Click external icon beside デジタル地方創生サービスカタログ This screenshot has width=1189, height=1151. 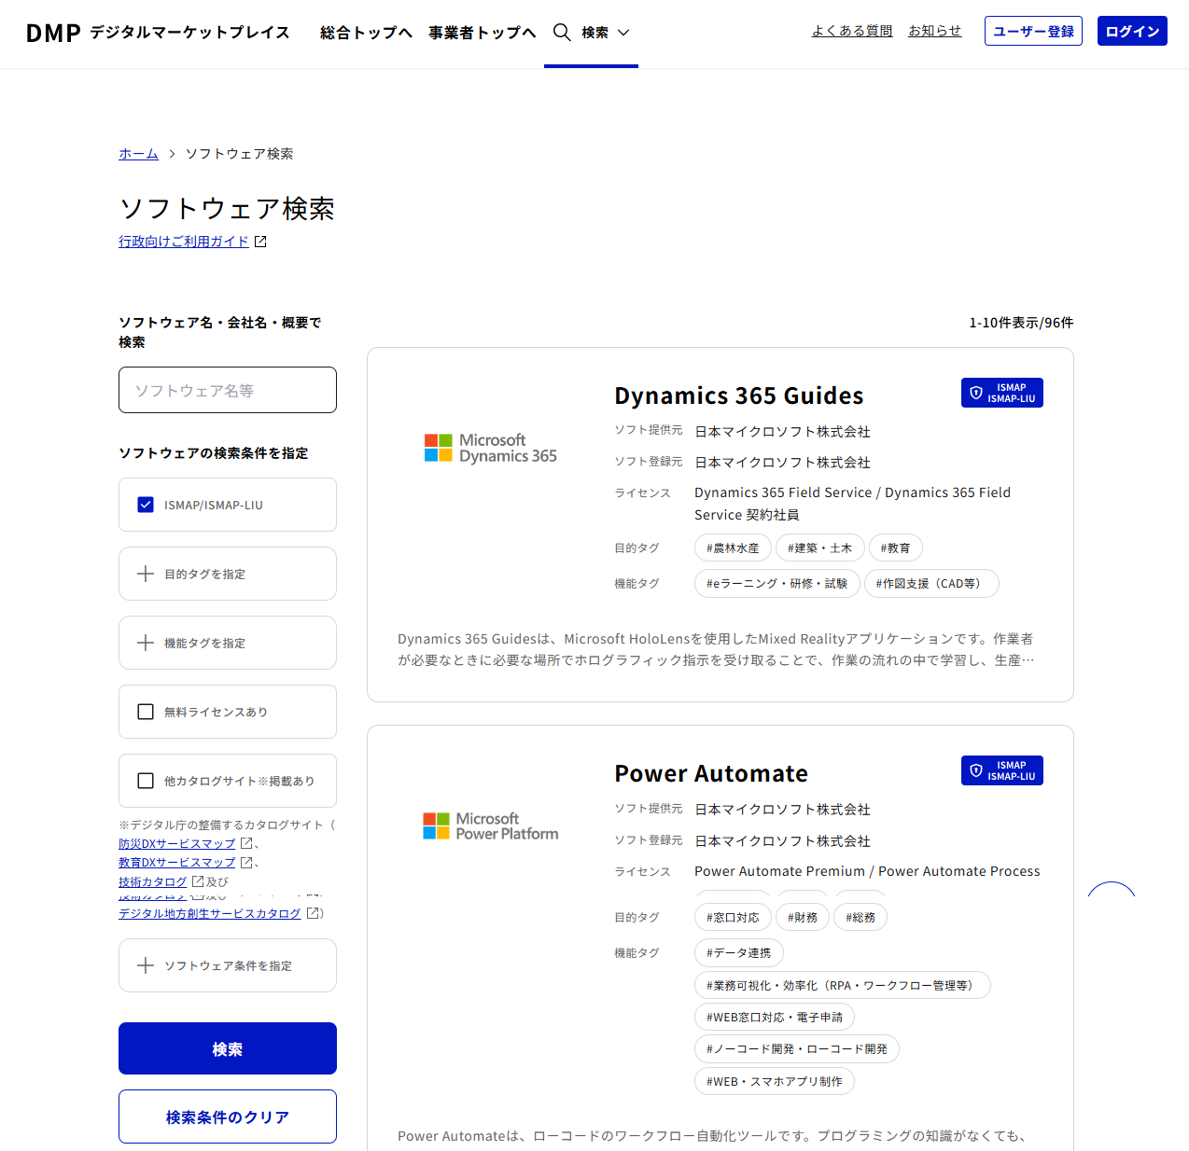point(313,912)
